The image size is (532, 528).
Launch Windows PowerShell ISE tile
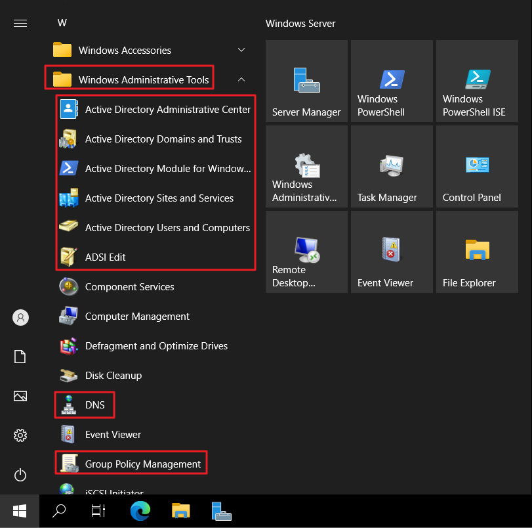click(477, 81)
